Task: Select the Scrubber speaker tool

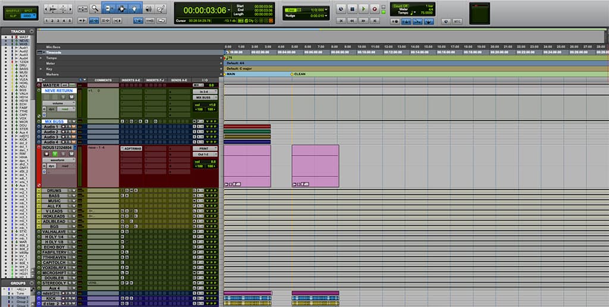Action: (149, 8)
